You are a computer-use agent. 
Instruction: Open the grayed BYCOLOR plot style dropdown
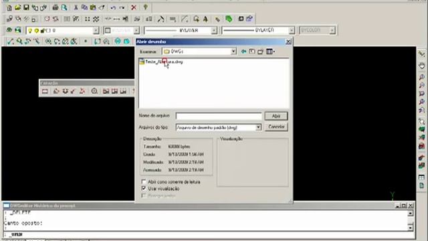point(332,30)
